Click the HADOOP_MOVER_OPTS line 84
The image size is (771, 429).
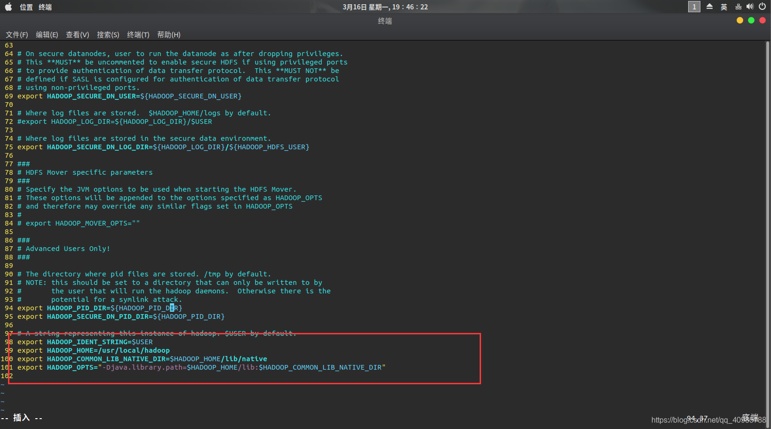point(79,223)
